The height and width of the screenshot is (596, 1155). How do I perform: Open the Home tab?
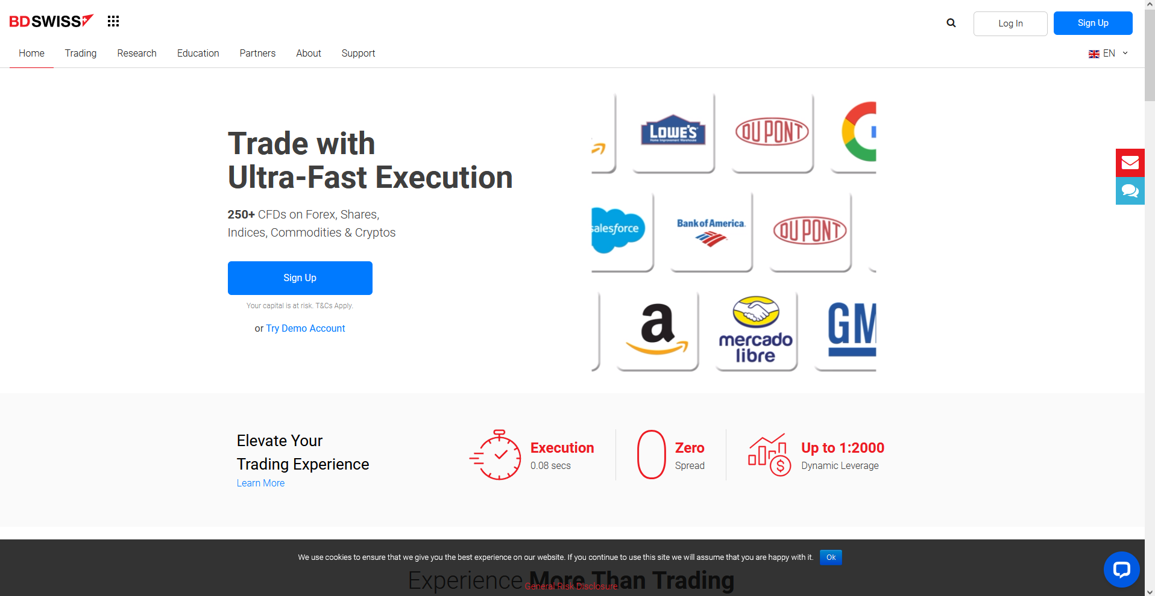point(31,53)
